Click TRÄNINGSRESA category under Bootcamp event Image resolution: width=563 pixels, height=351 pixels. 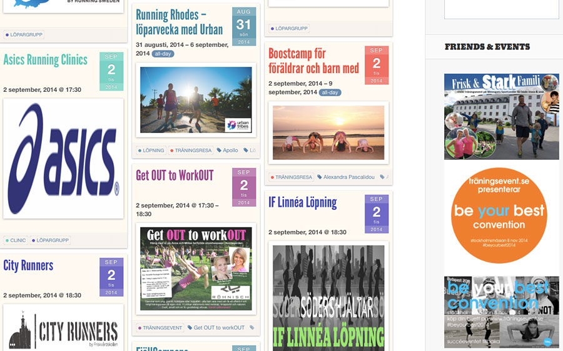pos(292,177)
